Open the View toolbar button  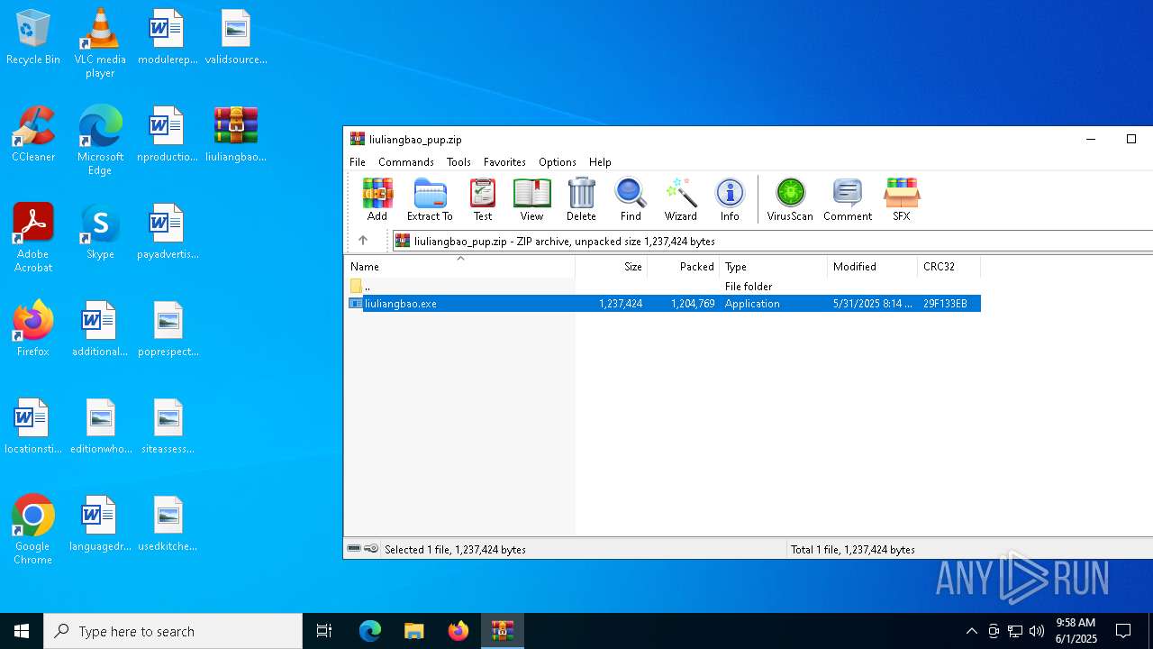pos(531,199)
